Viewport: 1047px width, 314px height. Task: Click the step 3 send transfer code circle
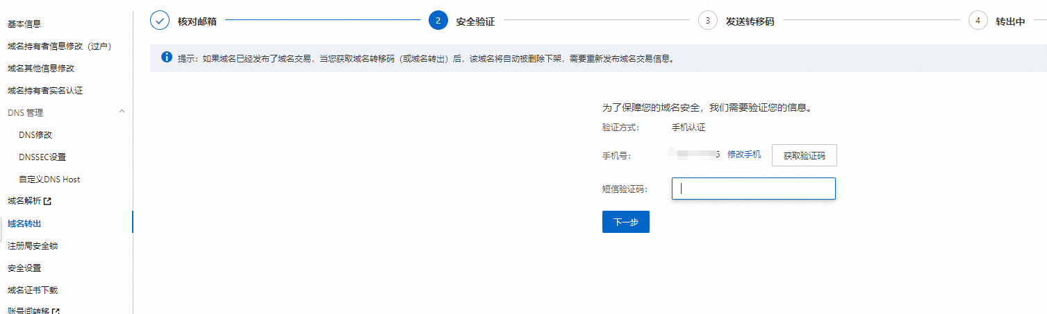pos(707,21)
